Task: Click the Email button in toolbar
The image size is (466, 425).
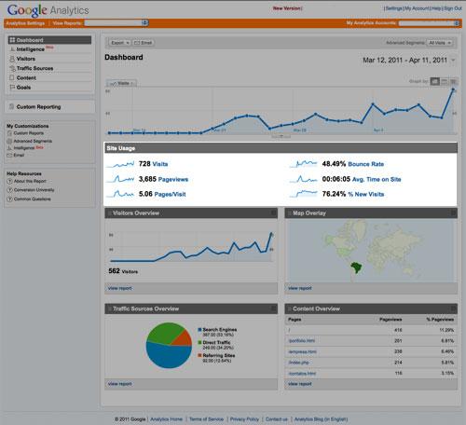Action: pos(144,43)
